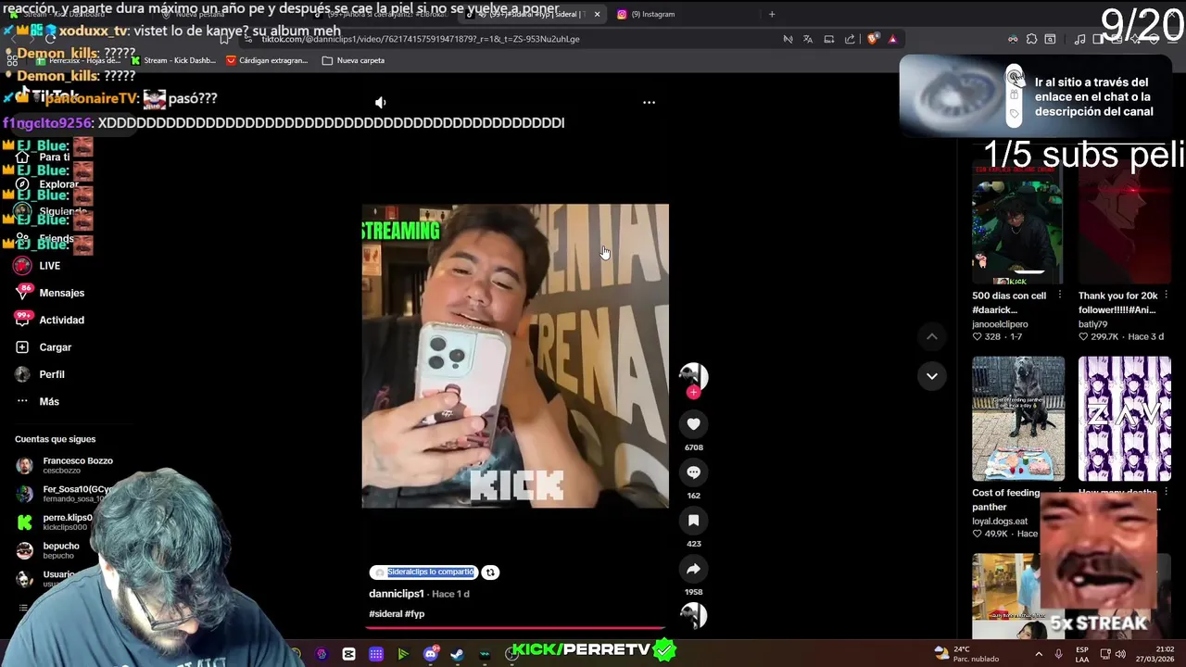The height and width of the screenshot is (667, 1186).
Task: Follow creator via red plus badge
Action: (x=693, y=393)
